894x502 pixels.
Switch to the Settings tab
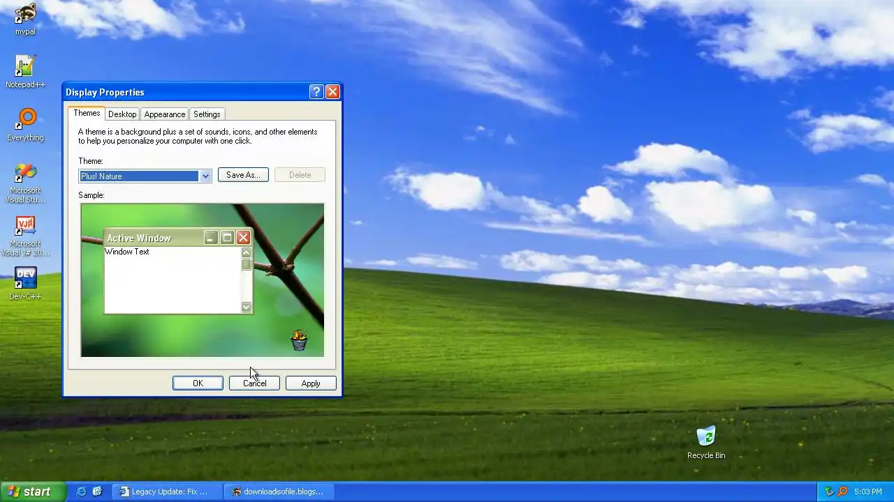click(207, 114)
